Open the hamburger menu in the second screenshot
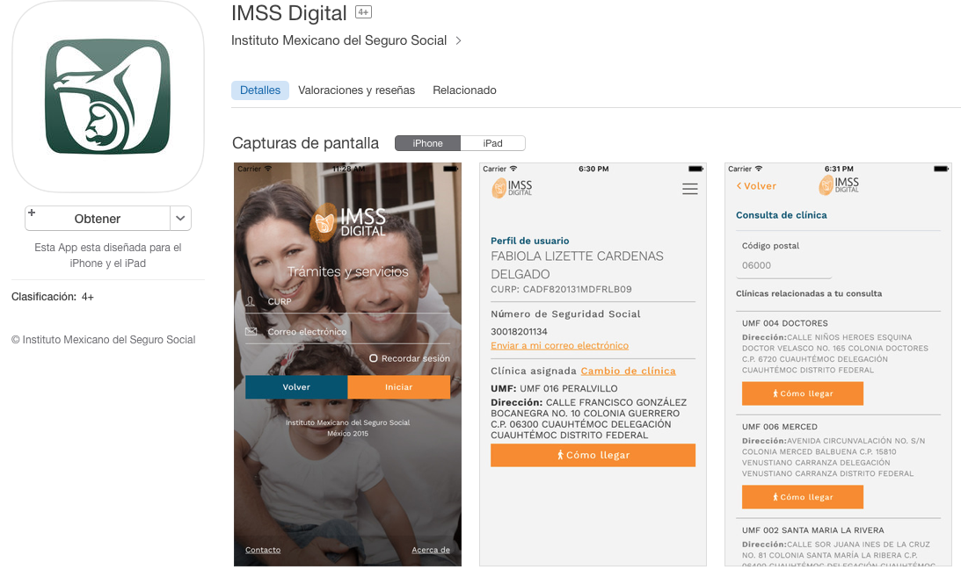 [689, 188]
